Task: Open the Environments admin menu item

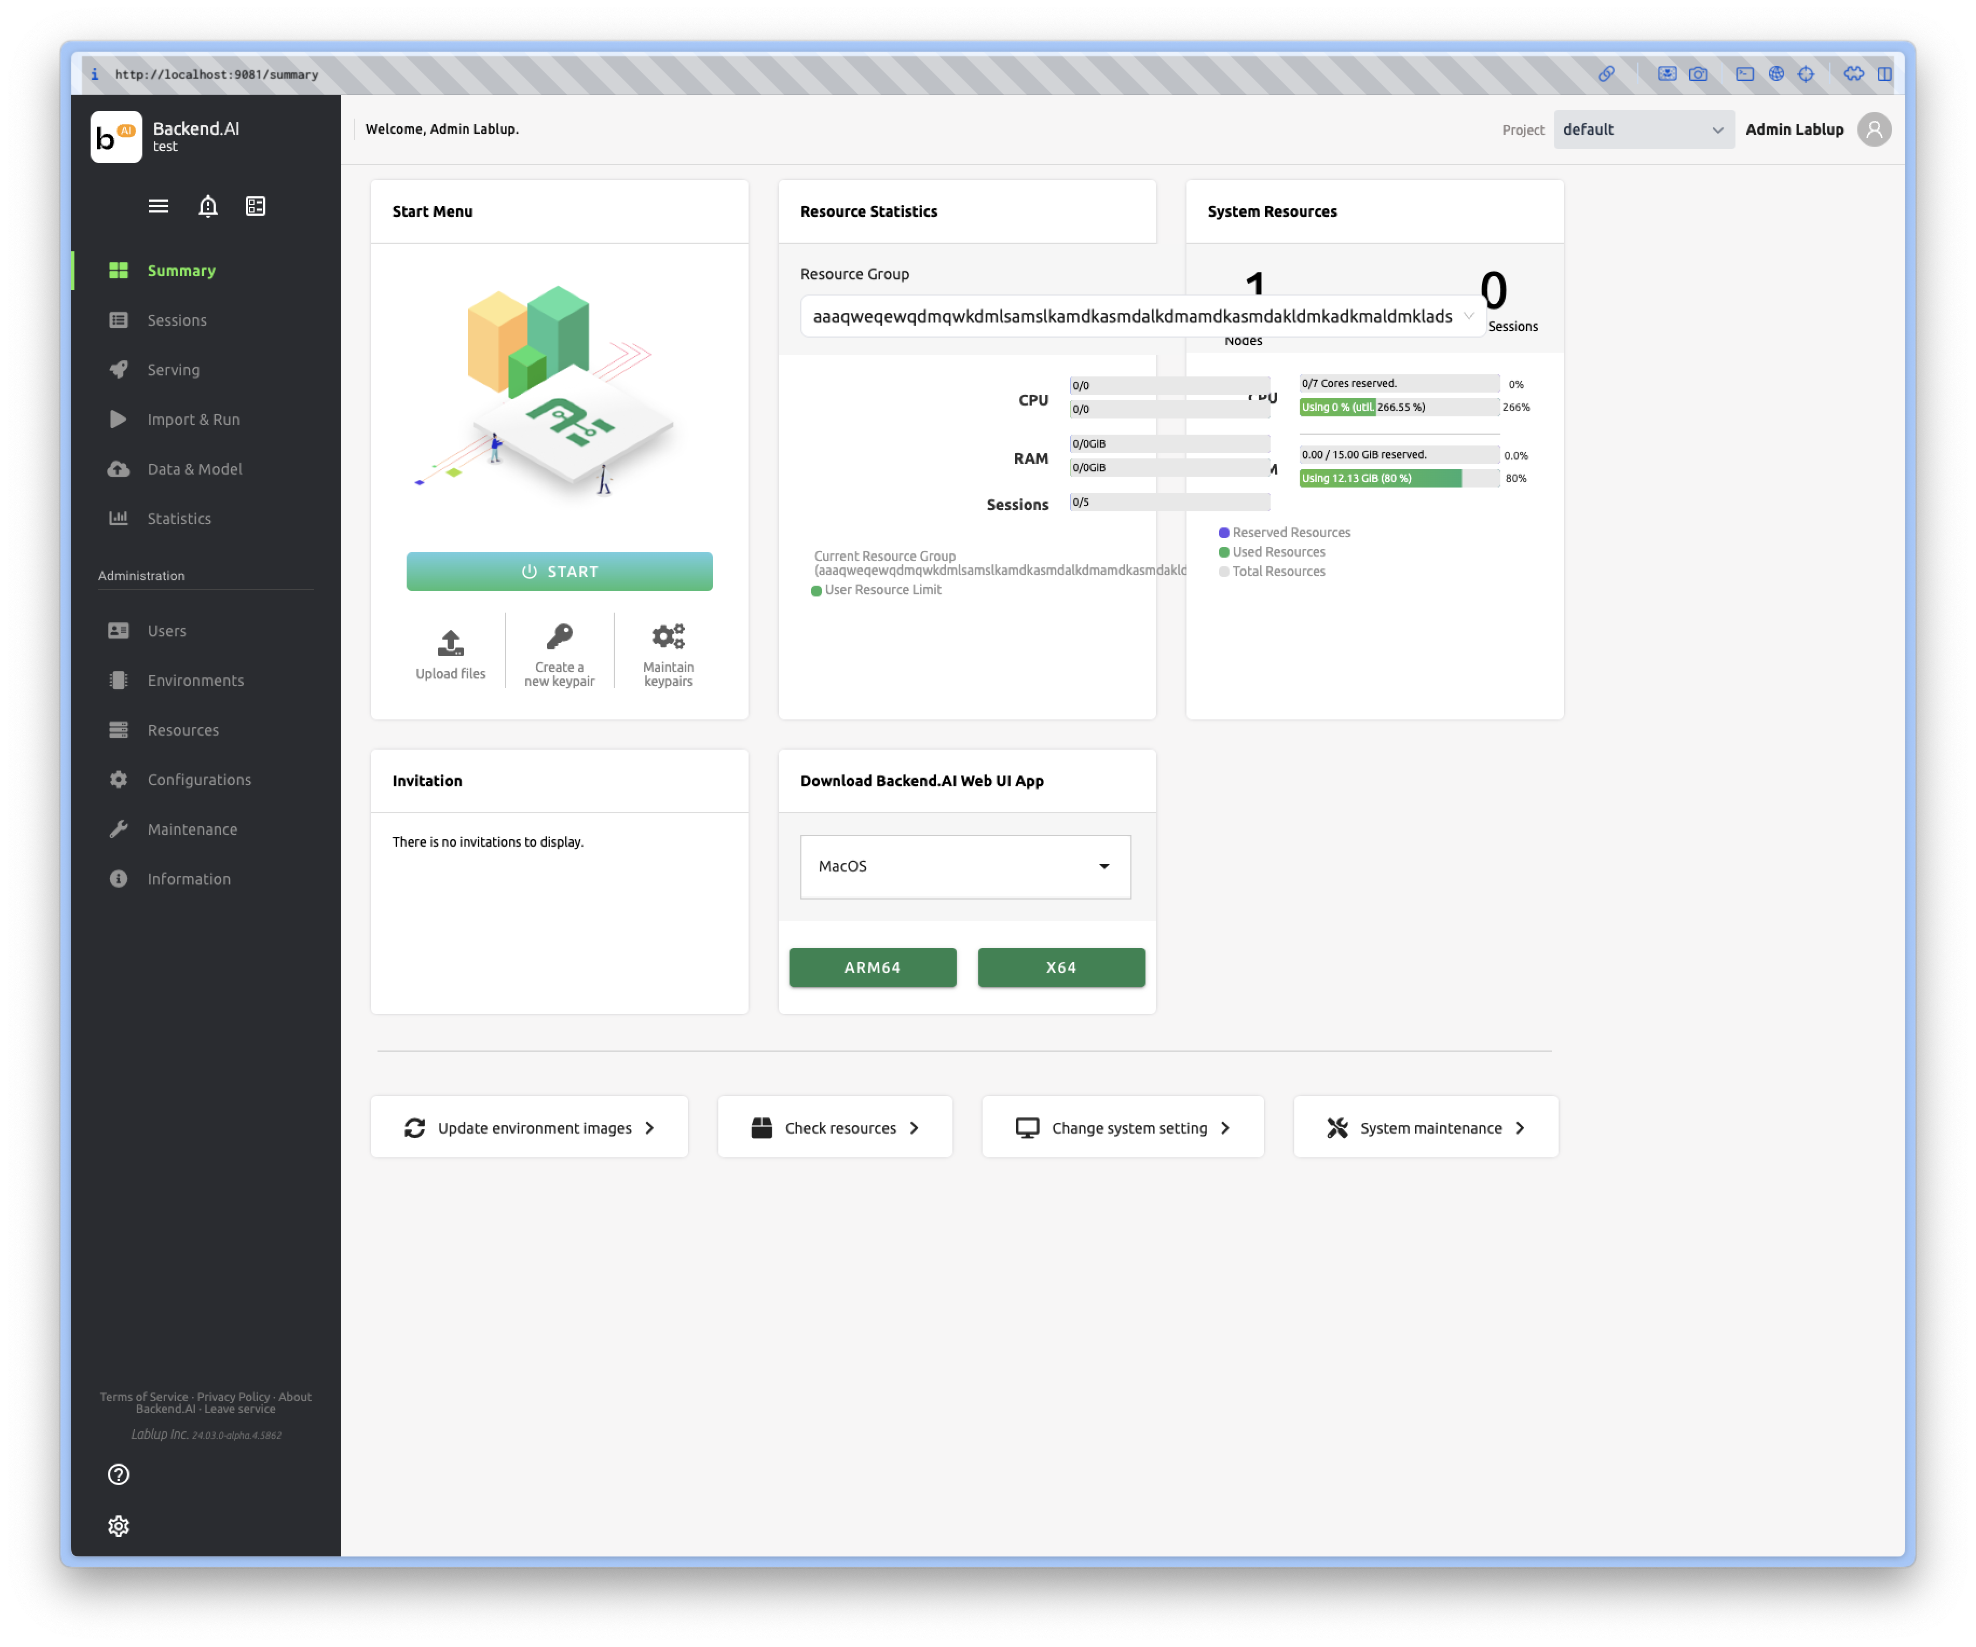Action: coord(196,681)
